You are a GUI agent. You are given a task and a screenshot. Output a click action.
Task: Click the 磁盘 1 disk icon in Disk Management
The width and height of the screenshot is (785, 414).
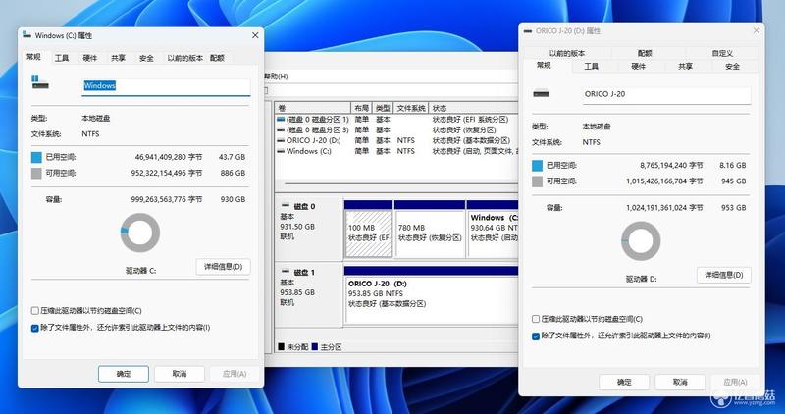pos(286,272)
